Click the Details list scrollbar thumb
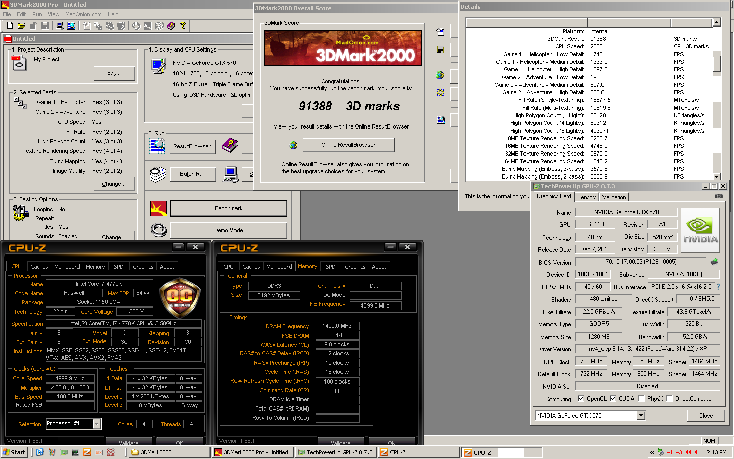This screenshot has height=459, width=734. click(x=717, y=64)
